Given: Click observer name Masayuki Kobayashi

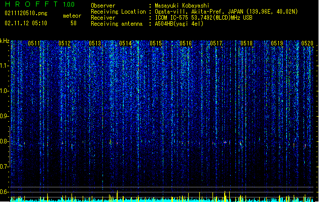Looking at the screenshot, I should 182,6.
